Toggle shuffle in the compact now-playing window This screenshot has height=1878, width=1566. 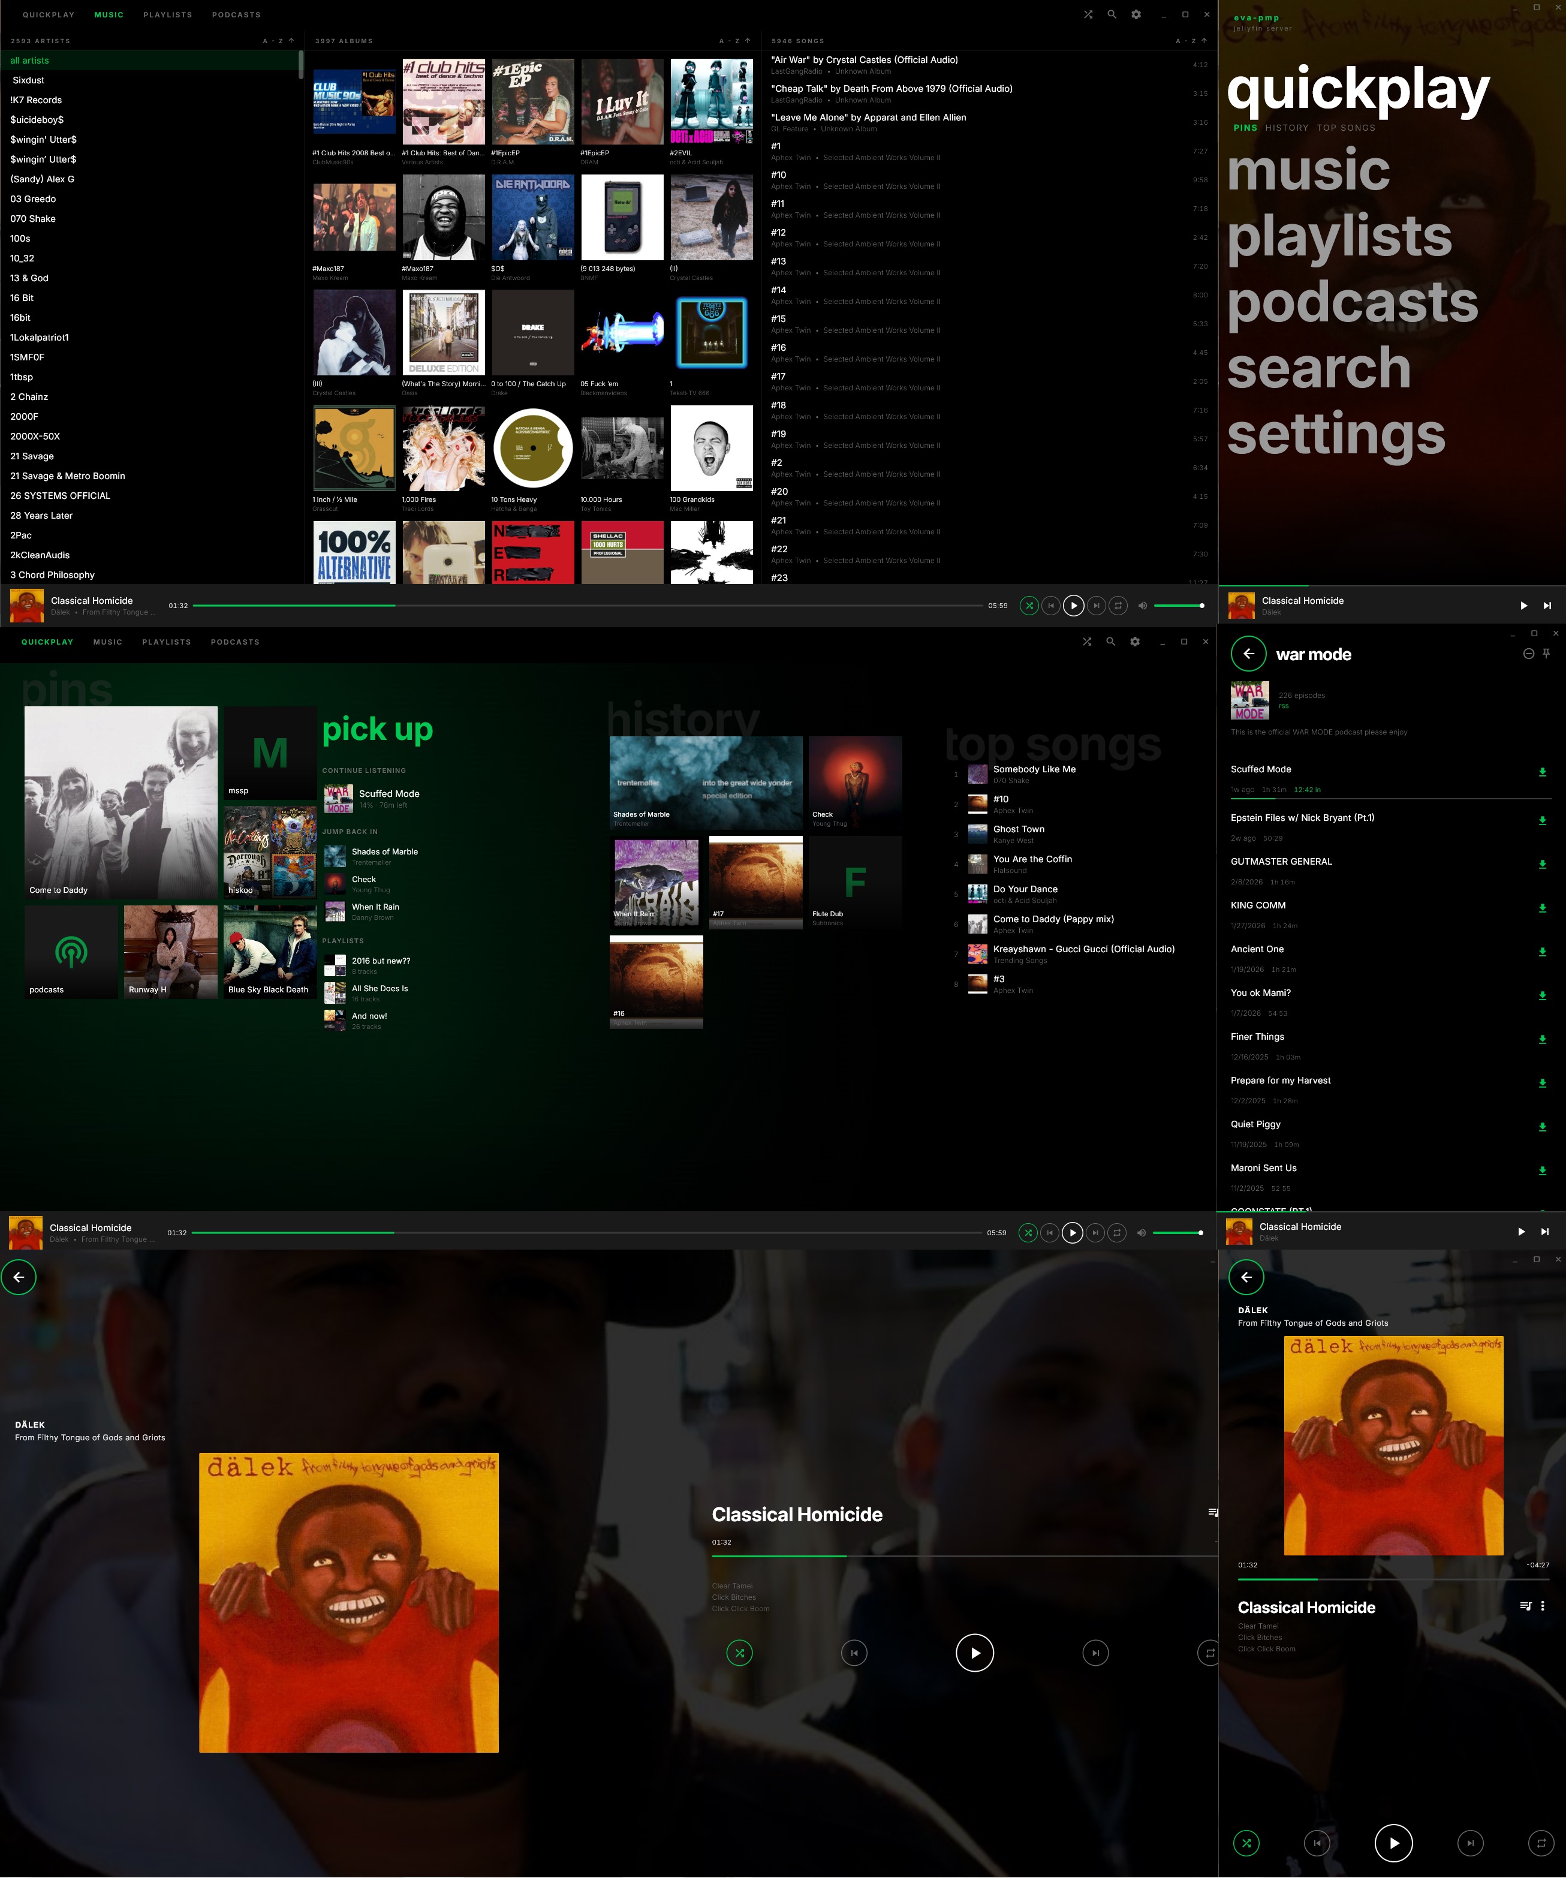[x=1246, y=1842]
